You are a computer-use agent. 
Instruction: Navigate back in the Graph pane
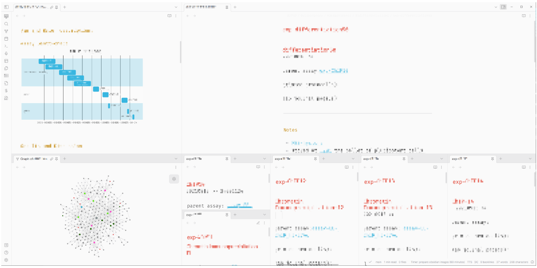tap(17, 167)
